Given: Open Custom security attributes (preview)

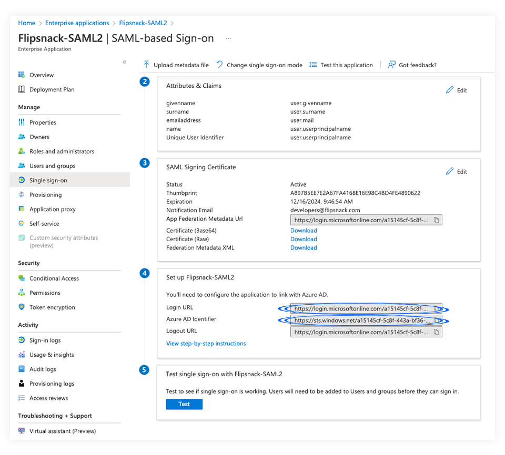Looking at the screenshot, I should 64,241.
